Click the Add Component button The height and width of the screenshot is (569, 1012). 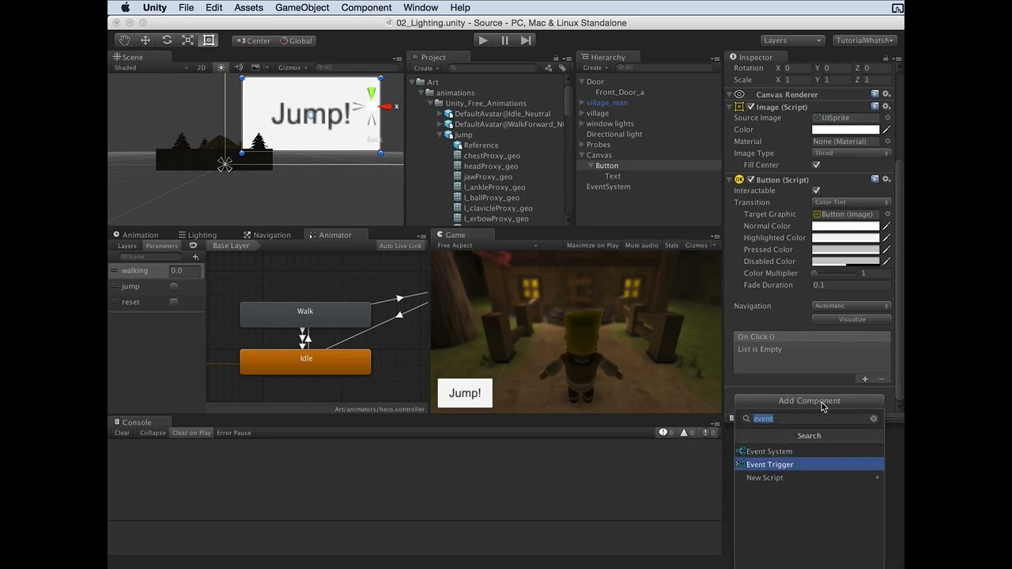click(x=809, y=401)
